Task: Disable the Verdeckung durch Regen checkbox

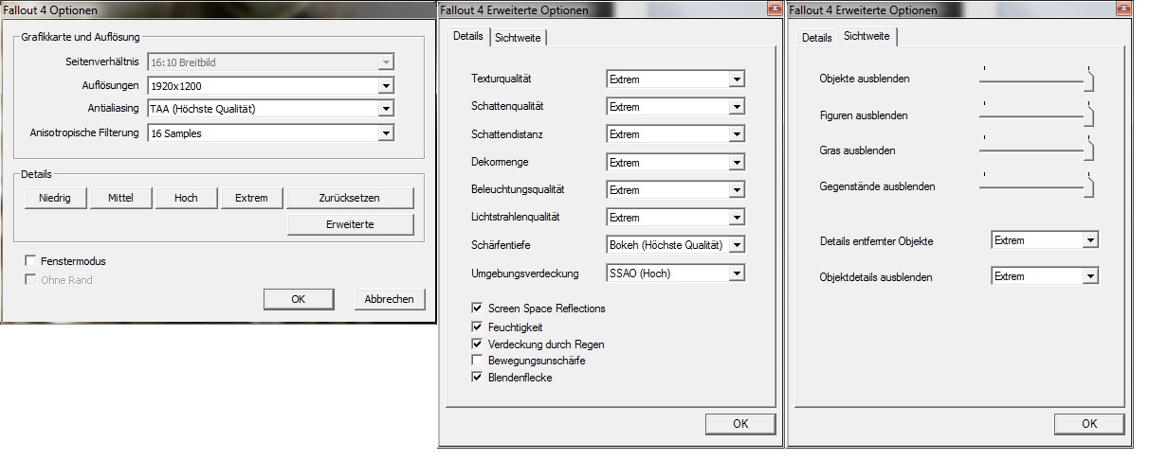Action: click(x=477, y=344)
